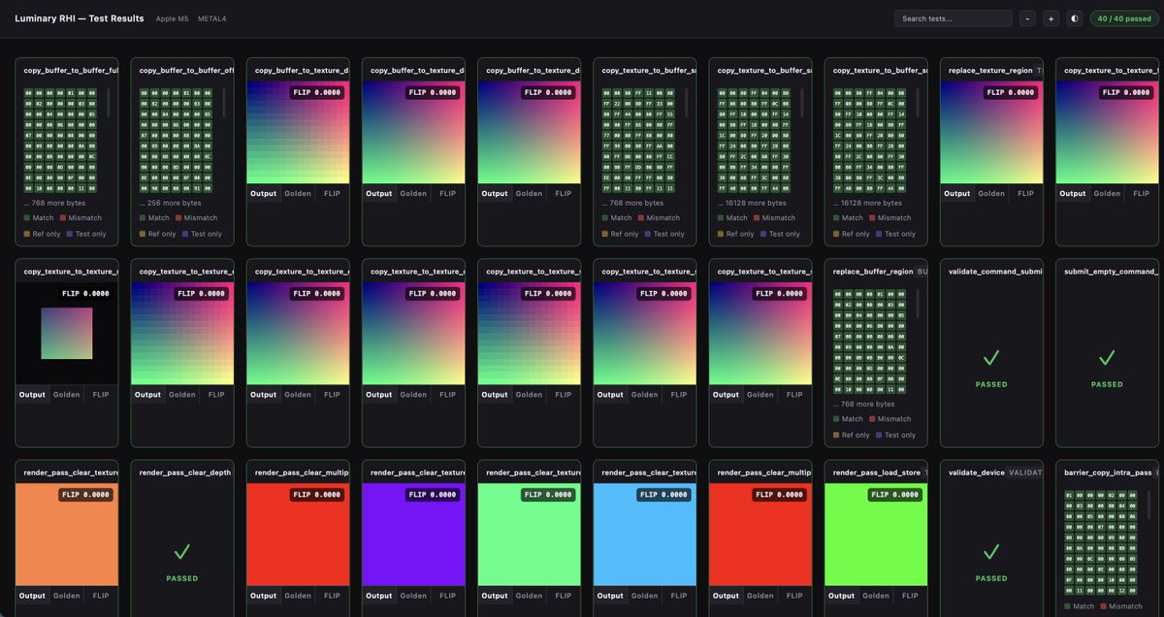
Task: Switch to Golden tab in render_pass_load_store card
Action: (x=876, y=596)
